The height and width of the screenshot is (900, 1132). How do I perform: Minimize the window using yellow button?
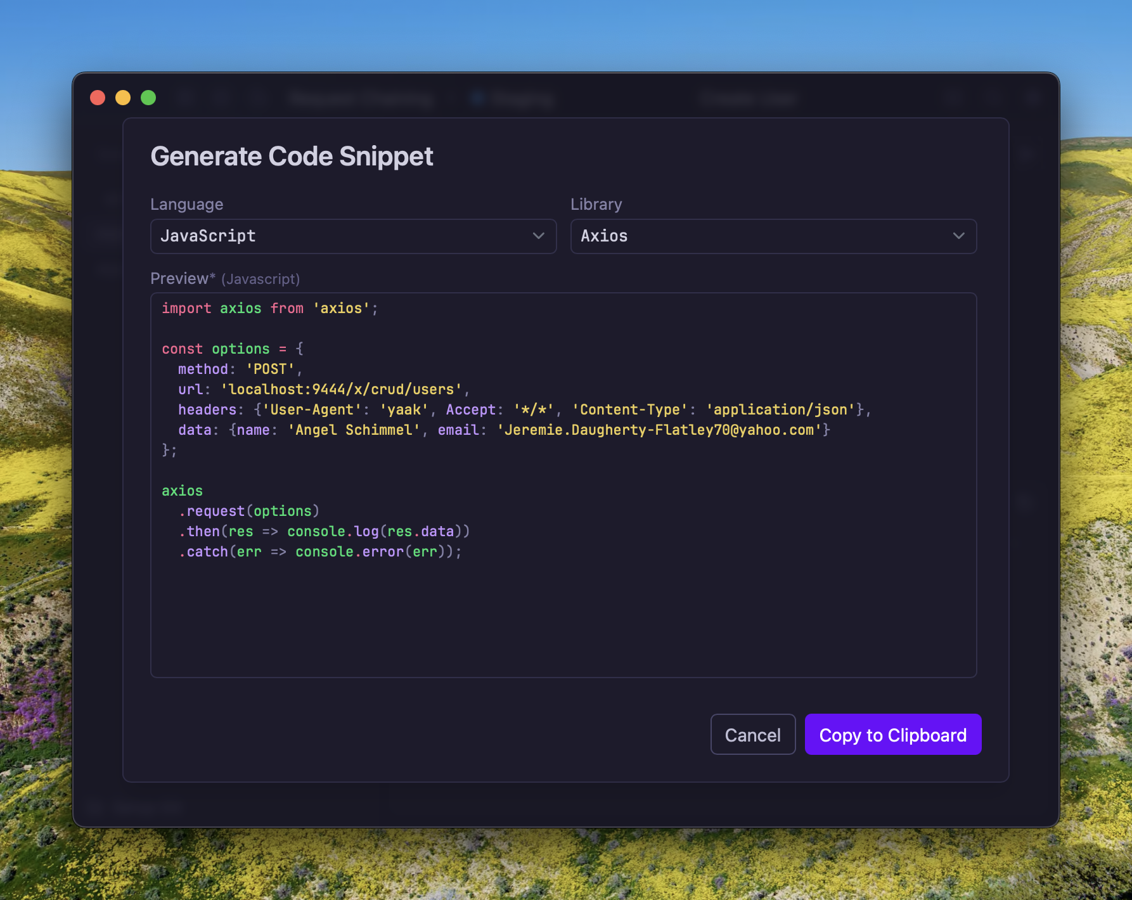(123, 98)
